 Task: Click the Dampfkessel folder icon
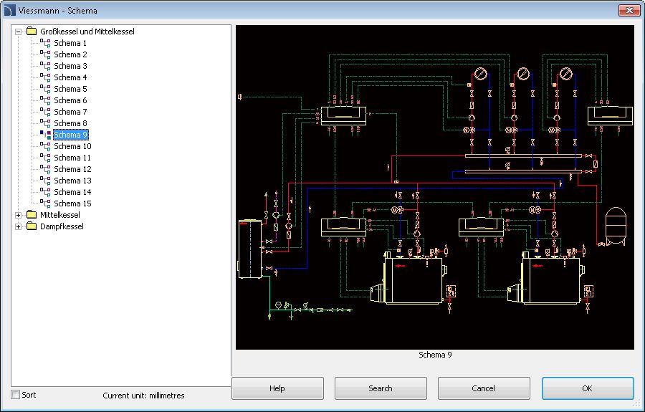32,226
